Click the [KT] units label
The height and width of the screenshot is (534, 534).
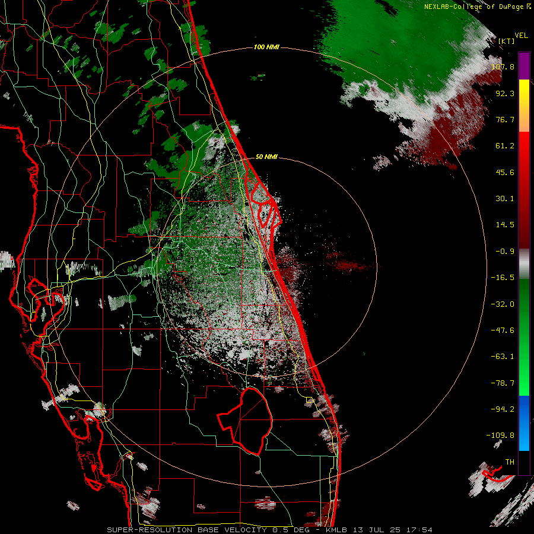(x=506, y=41)
